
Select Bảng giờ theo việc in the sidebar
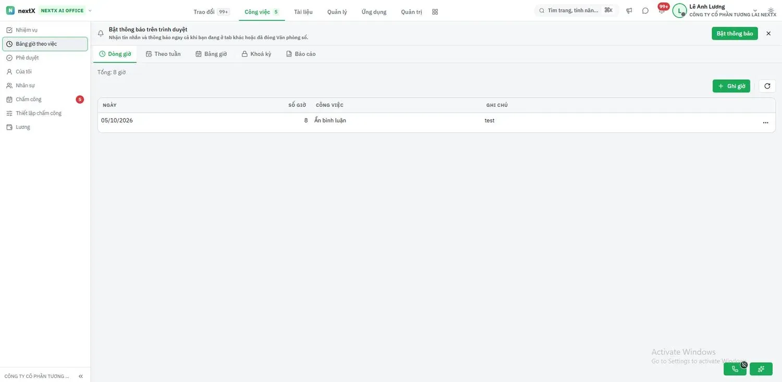pyautogui.click(x=45, y=44)
